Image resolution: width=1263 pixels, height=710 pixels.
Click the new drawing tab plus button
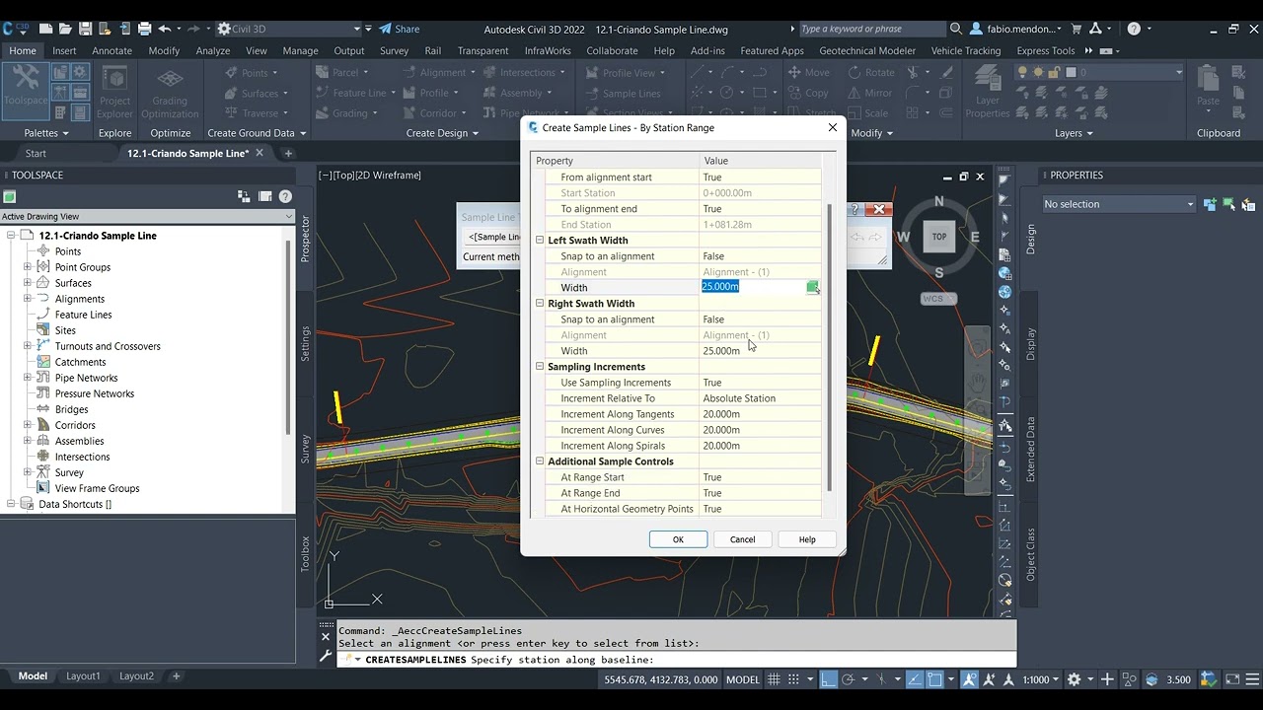tap(288, 153)
